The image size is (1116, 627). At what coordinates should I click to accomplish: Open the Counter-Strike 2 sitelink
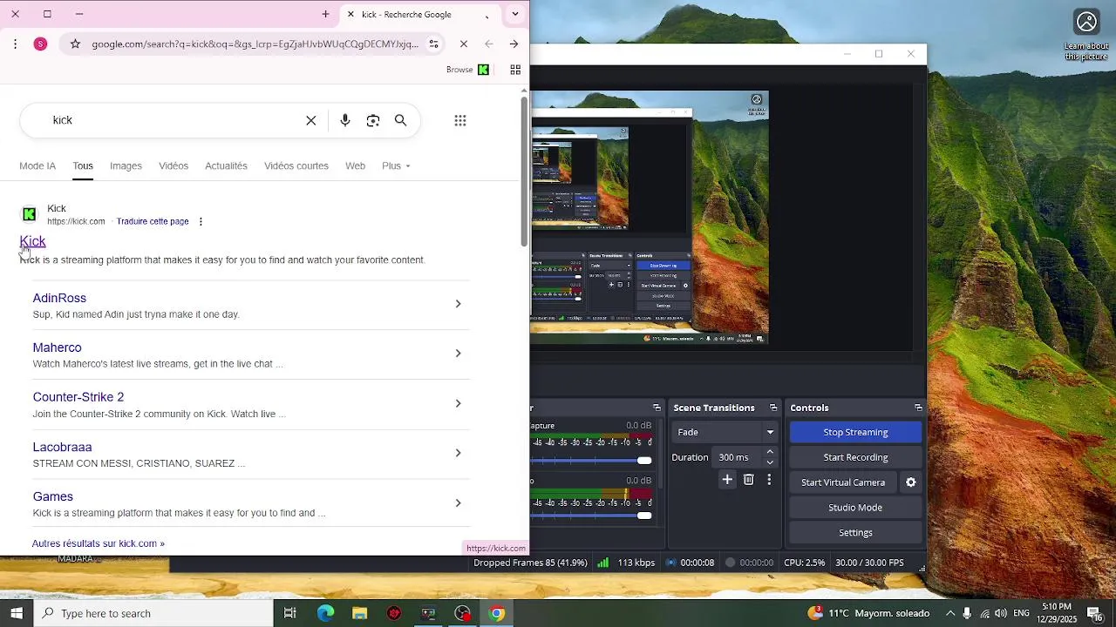pos(78,397)
